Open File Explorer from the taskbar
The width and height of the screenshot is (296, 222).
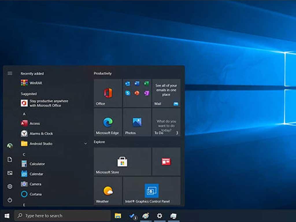(x=118, y=216)
